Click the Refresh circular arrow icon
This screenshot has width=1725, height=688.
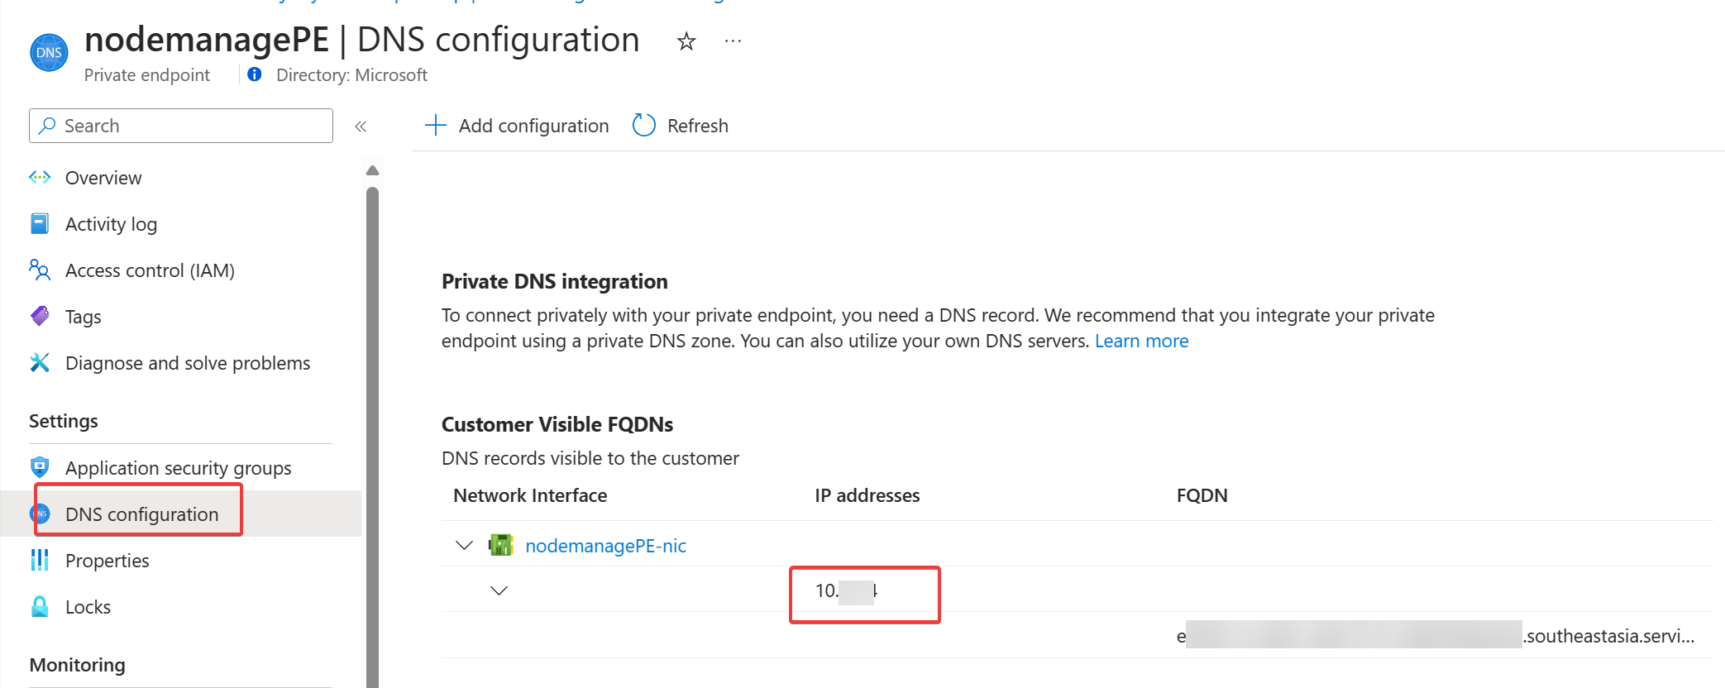[x=644, y=126]
